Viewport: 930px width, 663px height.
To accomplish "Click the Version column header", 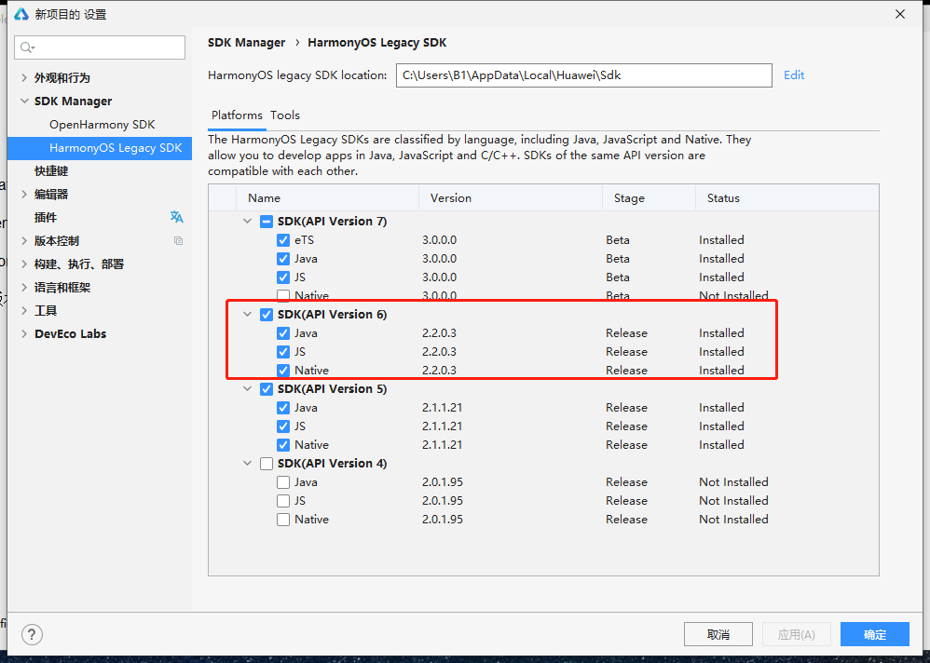I will tap(511, 198).
